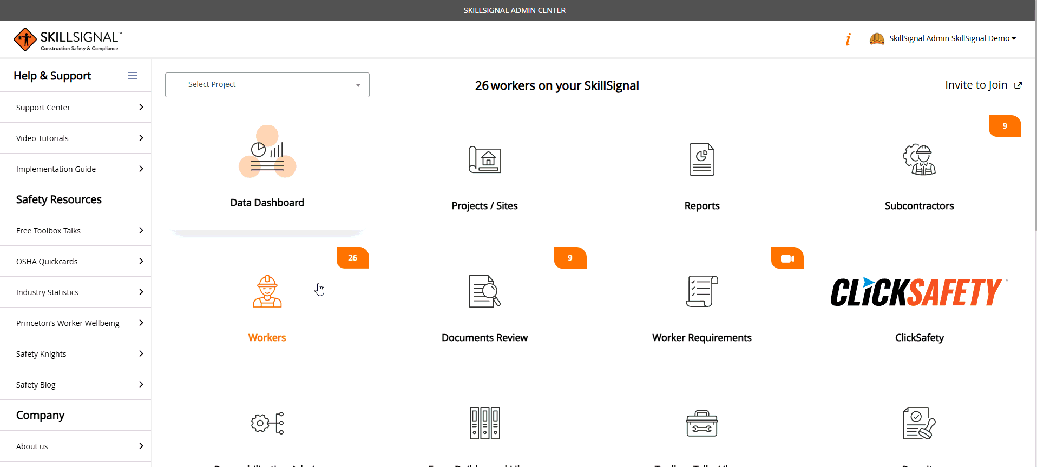1037x467 pixels.
Task: Open Industry Statistics menu item
Action: point(75,292)
